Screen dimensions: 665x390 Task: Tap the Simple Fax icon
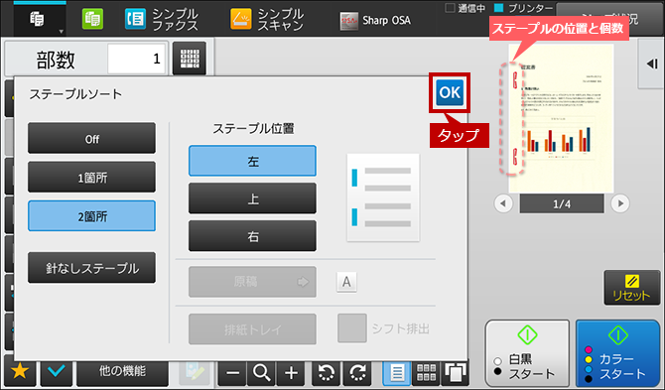coord(135,20)
